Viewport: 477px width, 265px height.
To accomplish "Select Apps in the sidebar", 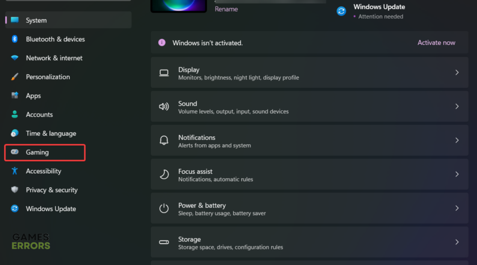I will [33, 96].
